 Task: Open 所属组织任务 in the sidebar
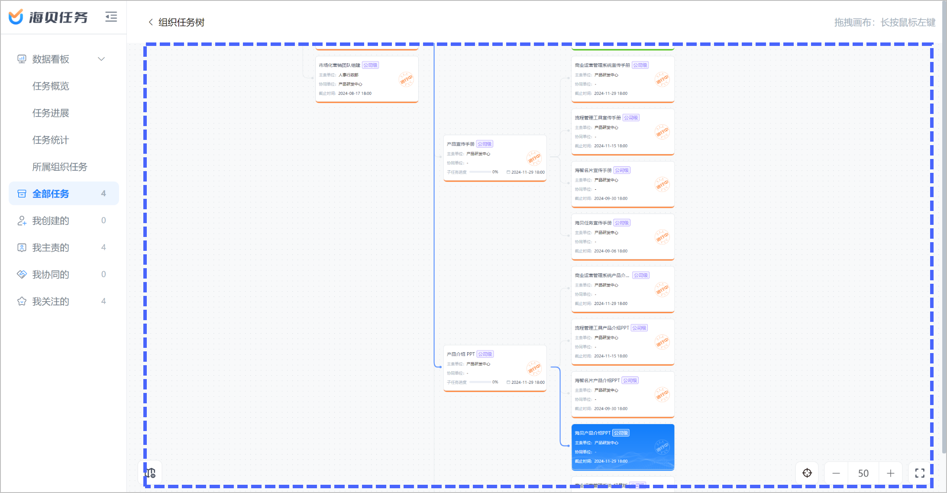click(x=60, y=167)
